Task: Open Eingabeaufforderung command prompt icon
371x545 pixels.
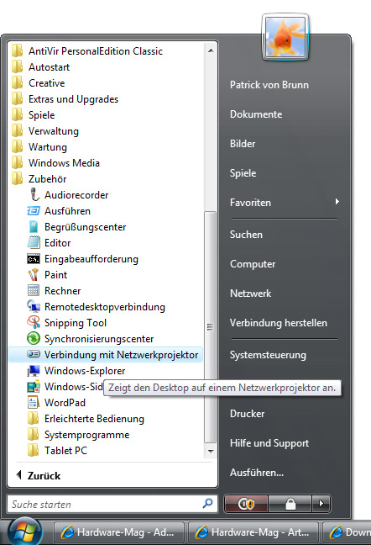Action: coord(34,259)
